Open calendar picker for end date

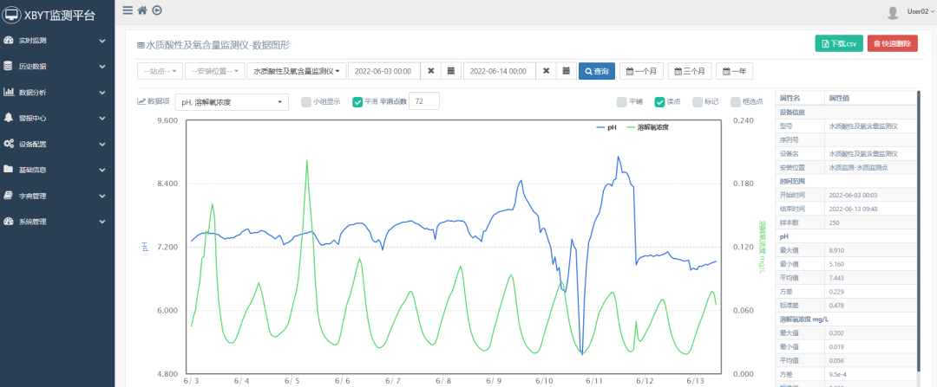(x=566, y=71)
